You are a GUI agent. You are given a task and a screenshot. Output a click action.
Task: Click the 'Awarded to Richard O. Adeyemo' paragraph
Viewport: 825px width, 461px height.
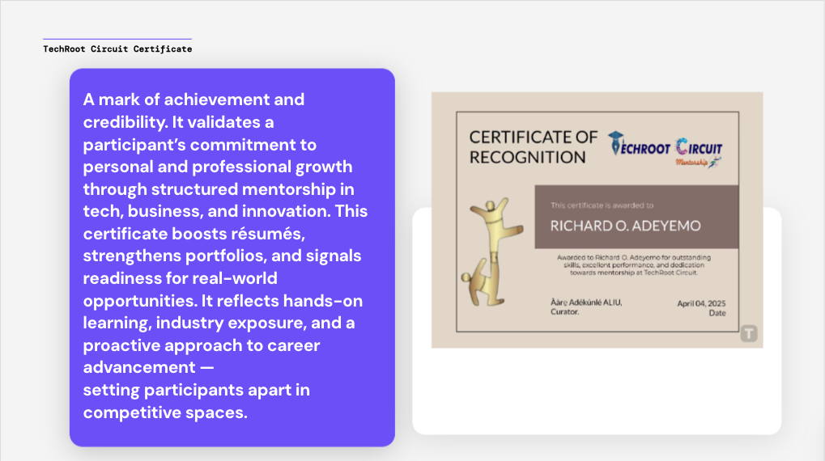(x=634, y=265)
